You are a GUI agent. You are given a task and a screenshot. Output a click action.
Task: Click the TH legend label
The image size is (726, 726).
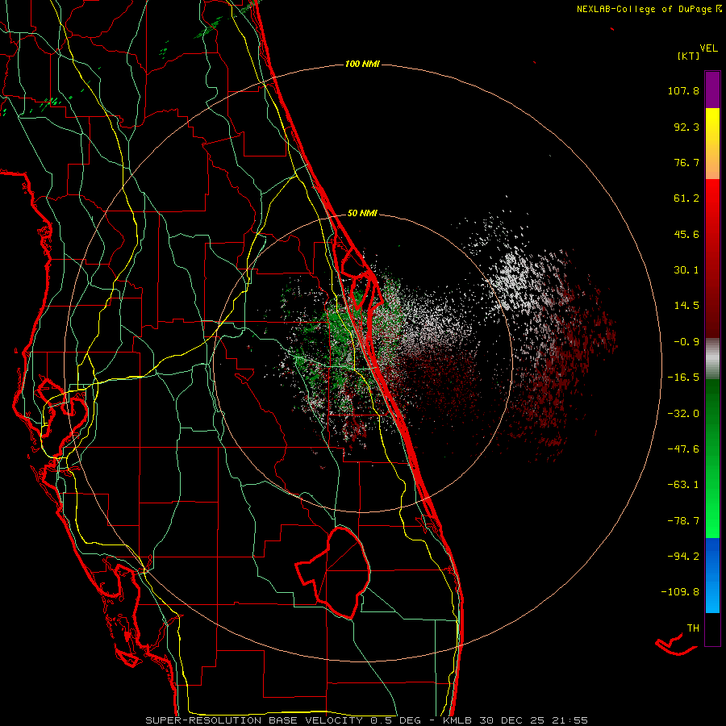[693, 628]
